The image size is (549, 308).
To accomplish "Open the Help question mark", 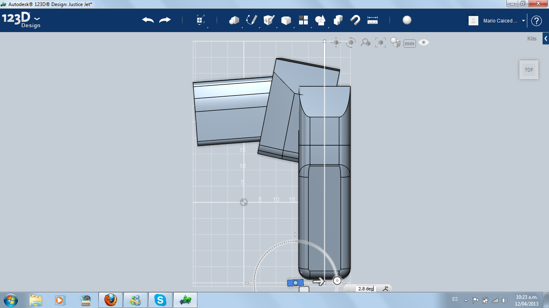I will (x=537, y=21).
